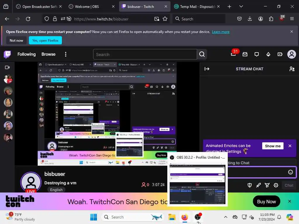
Task: Click the Twitch search magnifier button
Action: (x=202, y=55)
